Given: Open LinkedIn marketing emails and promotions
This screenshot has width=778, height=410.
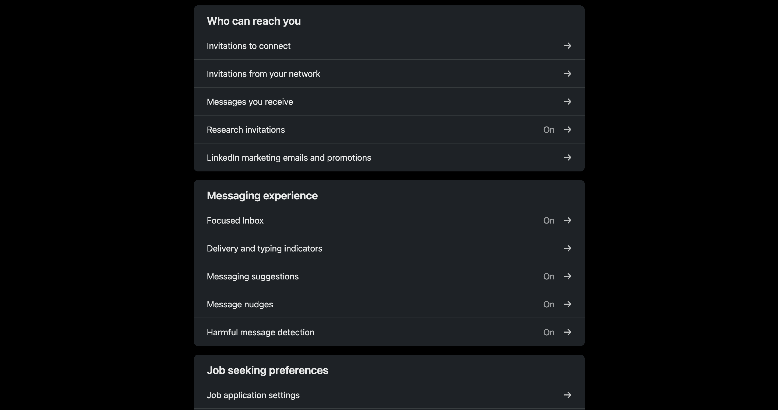Looking at the screenshot, I should tap(289, 158).
